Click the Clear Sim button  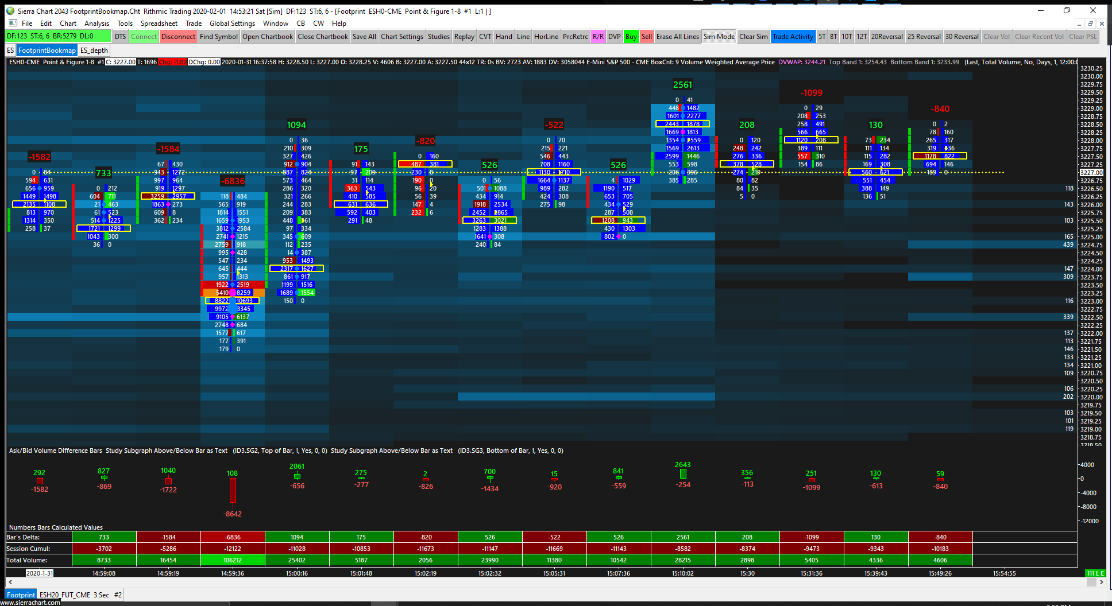tap(754, 37)
